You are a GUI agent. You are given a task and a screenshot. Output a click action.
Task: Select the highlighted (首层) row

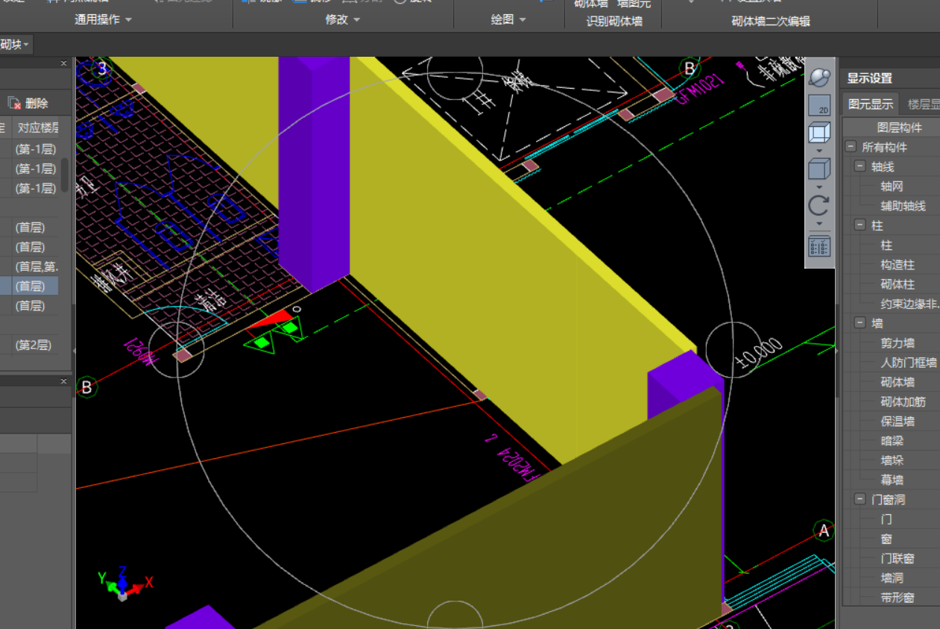pyautogui.click(x=30, y=286)
